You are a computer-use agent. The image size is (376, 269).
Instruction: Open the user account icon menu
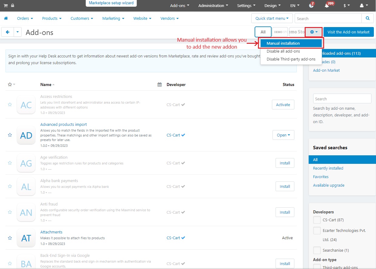tap(364, 5)
